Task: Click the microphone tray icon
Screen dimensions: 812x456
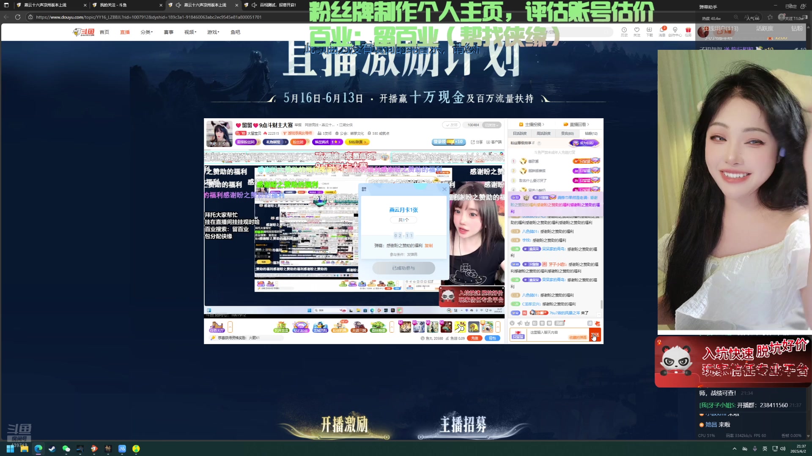Action: [755, 448]
